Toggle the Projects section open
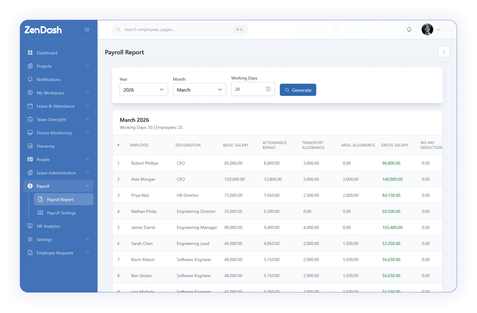The image size is (477, 313). pyautogui.click(x=88, y=66)
